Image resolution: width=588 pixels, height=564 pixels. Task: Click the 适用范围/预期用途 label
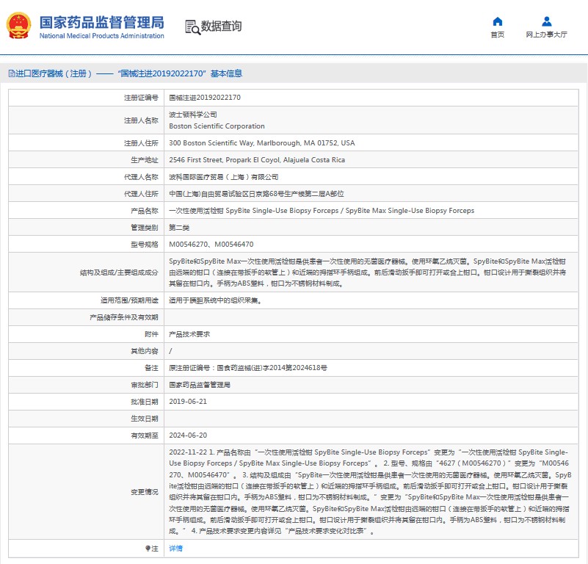tap(129, 300)
